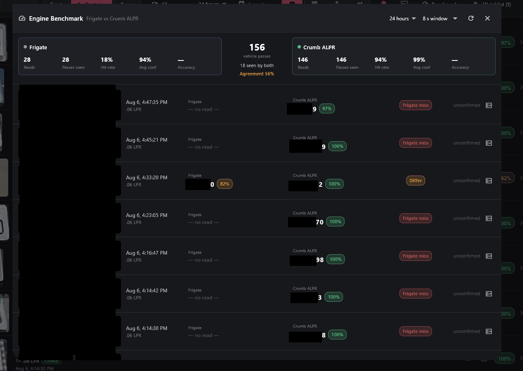Click the Frigate vs Crumb ALPR subtitle

[x=112, y=19]
